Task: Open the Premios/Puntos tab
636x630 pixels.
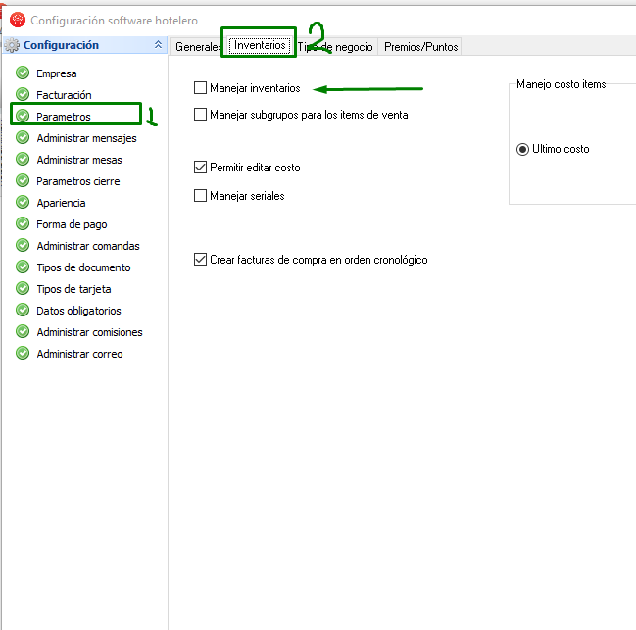Action: [x=419, y=47]
